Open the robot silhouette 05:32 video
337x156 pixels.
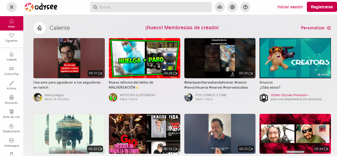point(69,134)
